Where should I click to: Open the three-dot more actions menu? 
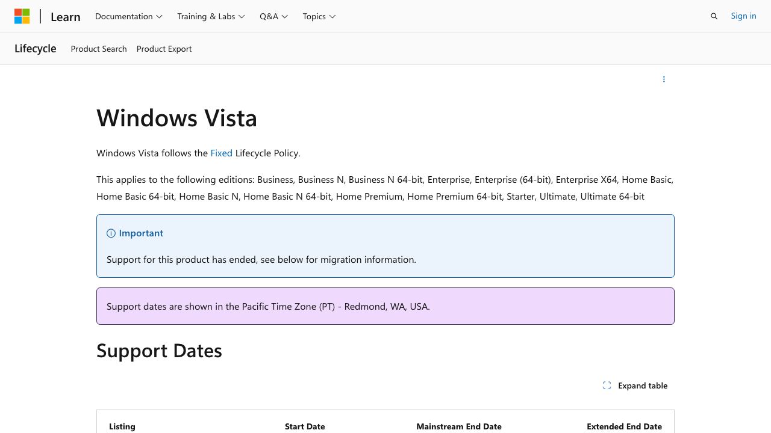click(664, 79)
